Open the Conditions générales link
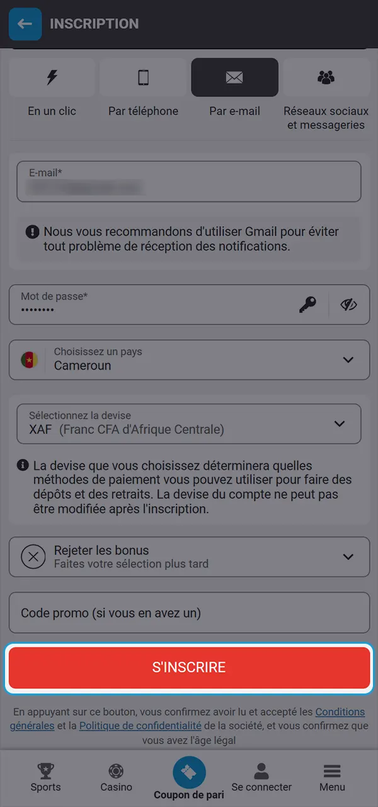This screenshot has height=807, width=378. [x=340, y=711]
